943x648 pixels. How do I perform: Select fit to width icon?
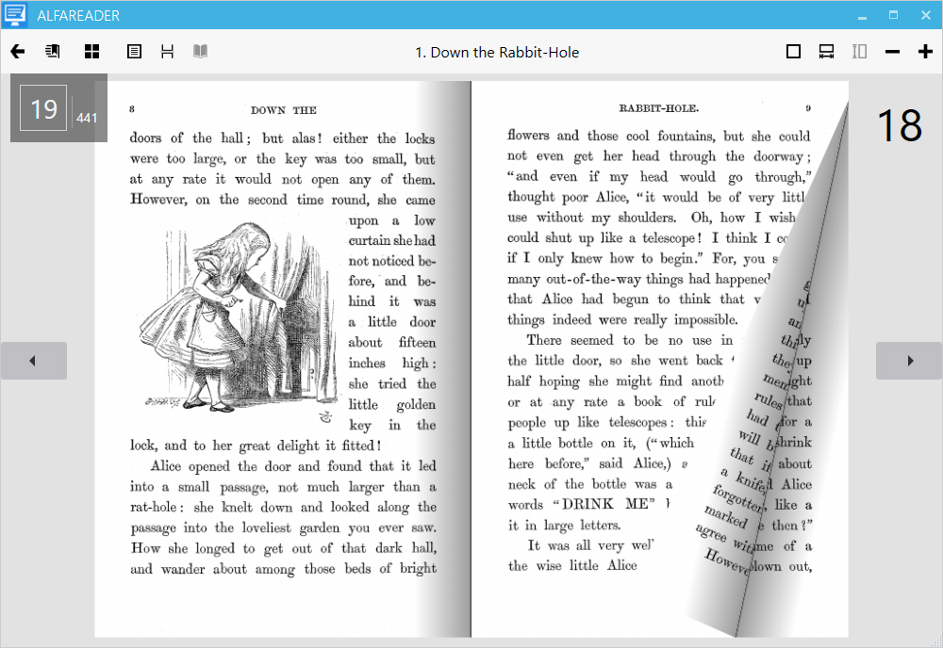coord(826,52)
